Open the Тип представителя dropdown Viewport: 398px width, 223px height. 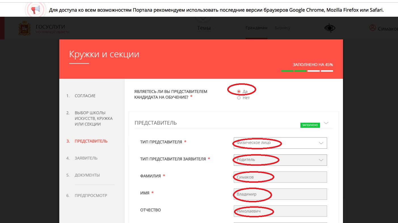click(x=280, y=143)
